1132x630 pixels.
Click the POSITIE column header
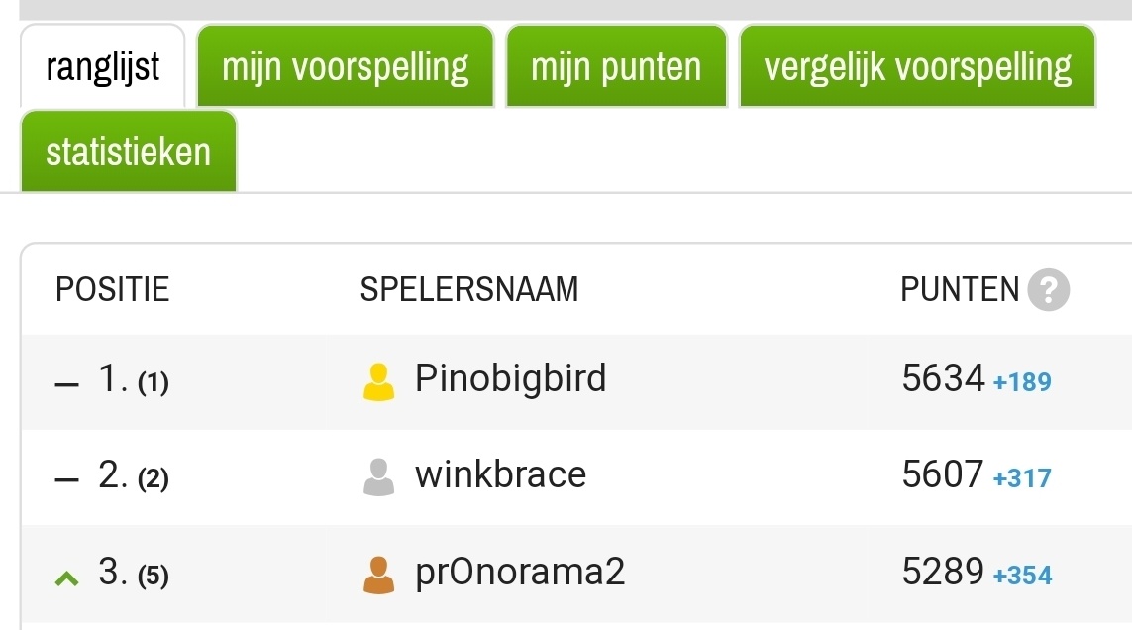pos(113,290)
